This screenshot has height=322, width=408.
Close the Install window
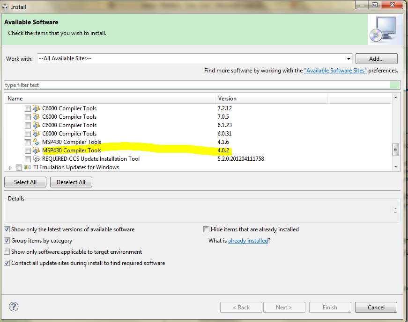coord(393,5)
